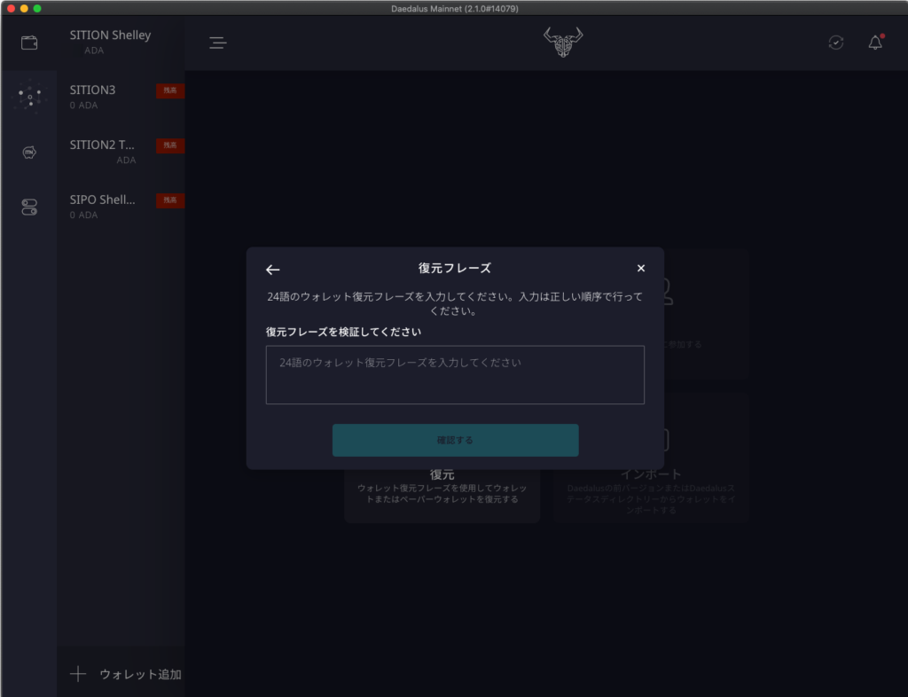Screen dimensions: 908x697
Task: Click the 復元 restore tile
Action: click(x=442, y=493)
